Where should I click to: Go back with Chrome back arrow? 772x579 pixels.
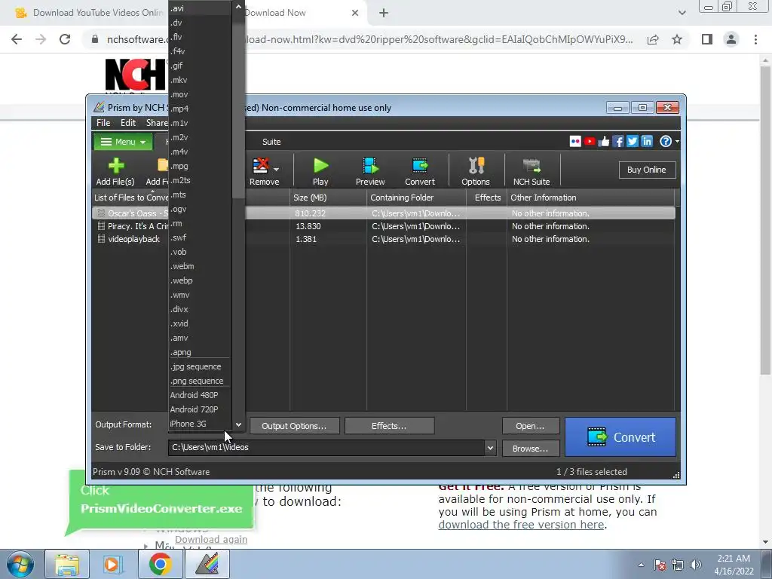click(17, 39)
